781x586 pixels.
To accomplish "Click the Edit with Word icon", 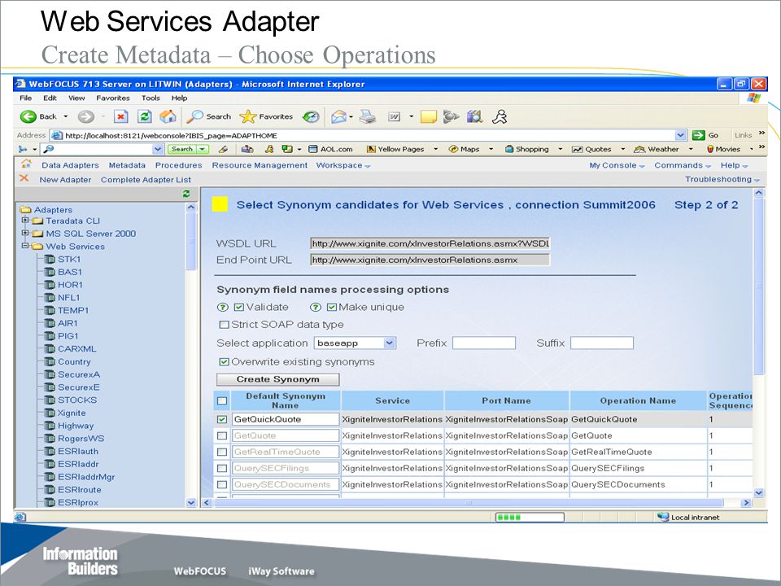I will (x=395, y=117).
